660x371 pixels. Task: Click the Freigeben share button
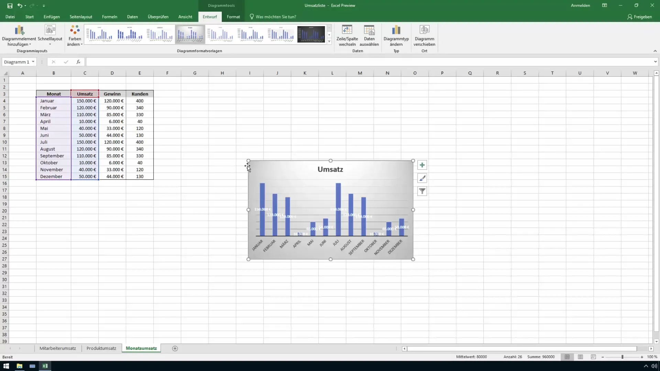pos(639,16)
